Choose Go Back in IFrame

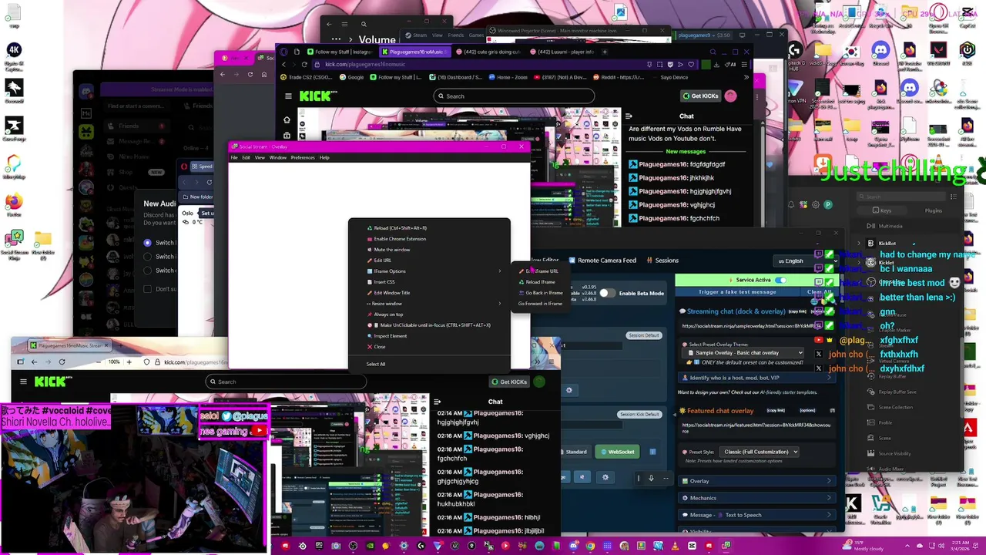pyautogui.click(x=541, y=293)
